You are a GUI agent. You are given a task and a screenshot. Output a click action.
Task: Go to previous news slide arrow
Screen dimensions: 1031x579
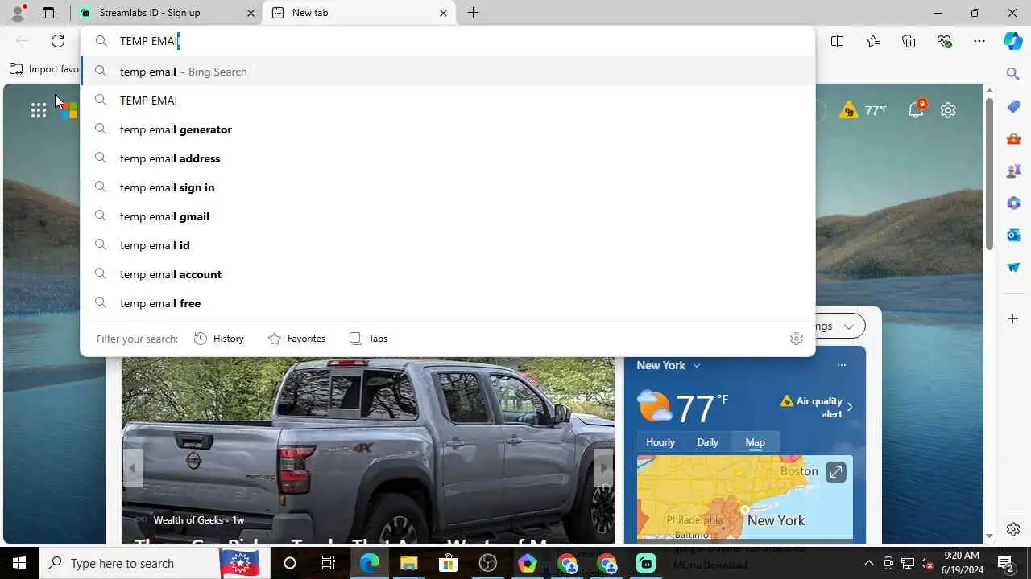[x=132, y=468]
